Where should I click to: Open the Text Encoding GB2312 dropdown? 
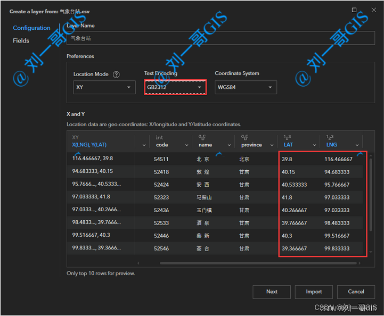[x=175, y=87]
